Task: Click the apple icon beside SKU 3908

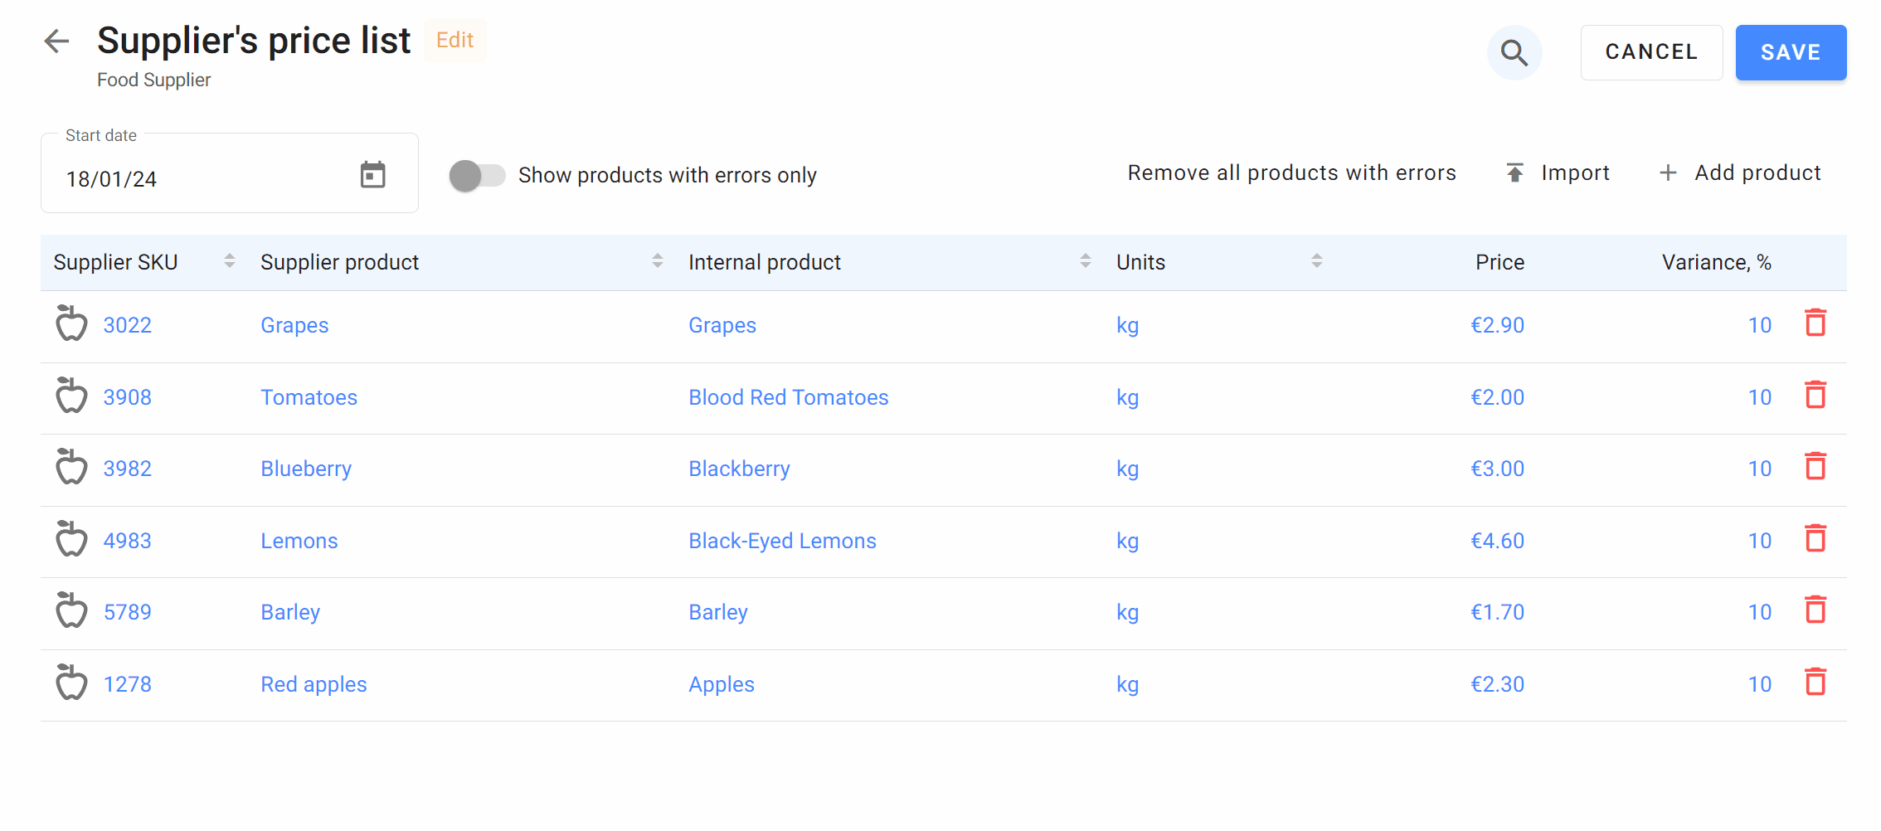Action: point(71,396)
